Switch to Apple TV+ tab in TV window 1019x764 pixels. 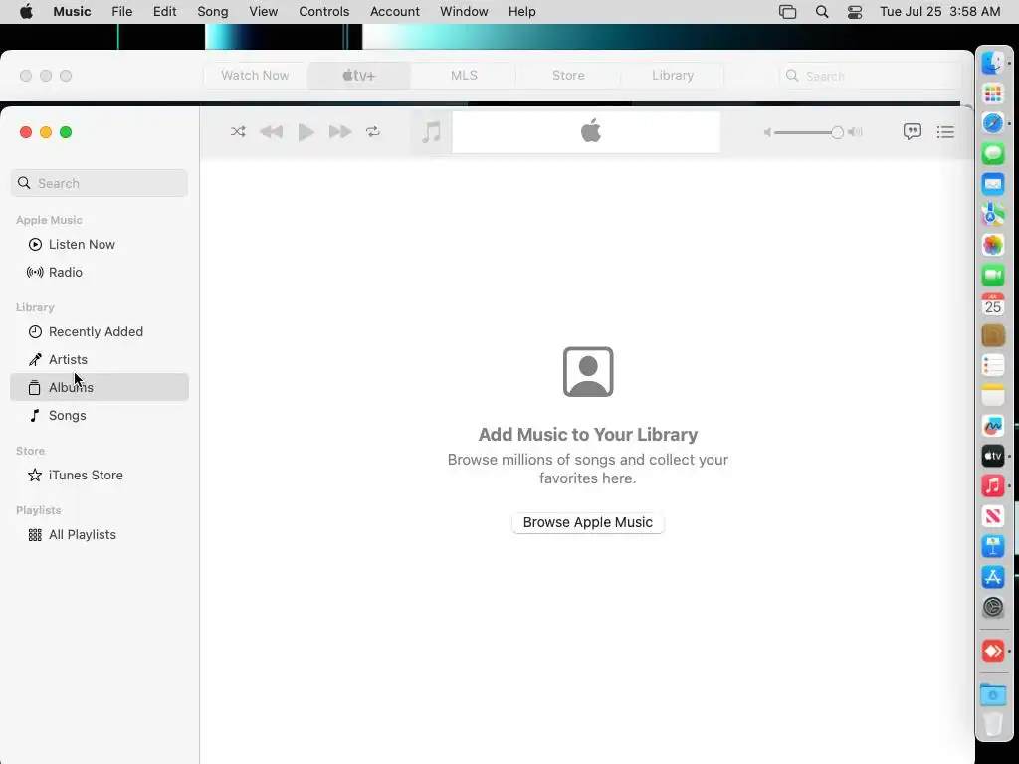click(358, 76)
